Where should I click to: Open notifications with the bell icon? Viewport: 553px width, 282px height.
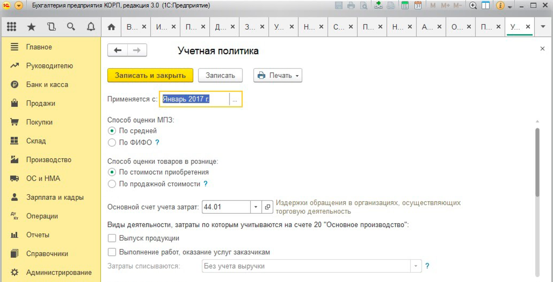point(91,27)
